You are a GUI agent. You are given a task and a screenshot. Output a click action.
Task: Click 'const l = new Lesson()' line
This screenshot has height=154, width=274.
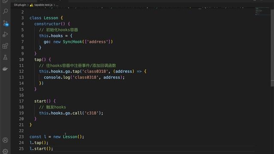click(57, 137)
